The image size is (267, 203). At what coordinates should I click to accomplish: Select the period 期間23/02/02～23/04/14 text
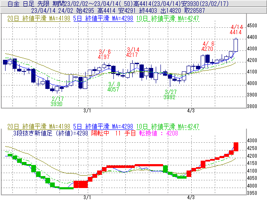pos(87,3)
